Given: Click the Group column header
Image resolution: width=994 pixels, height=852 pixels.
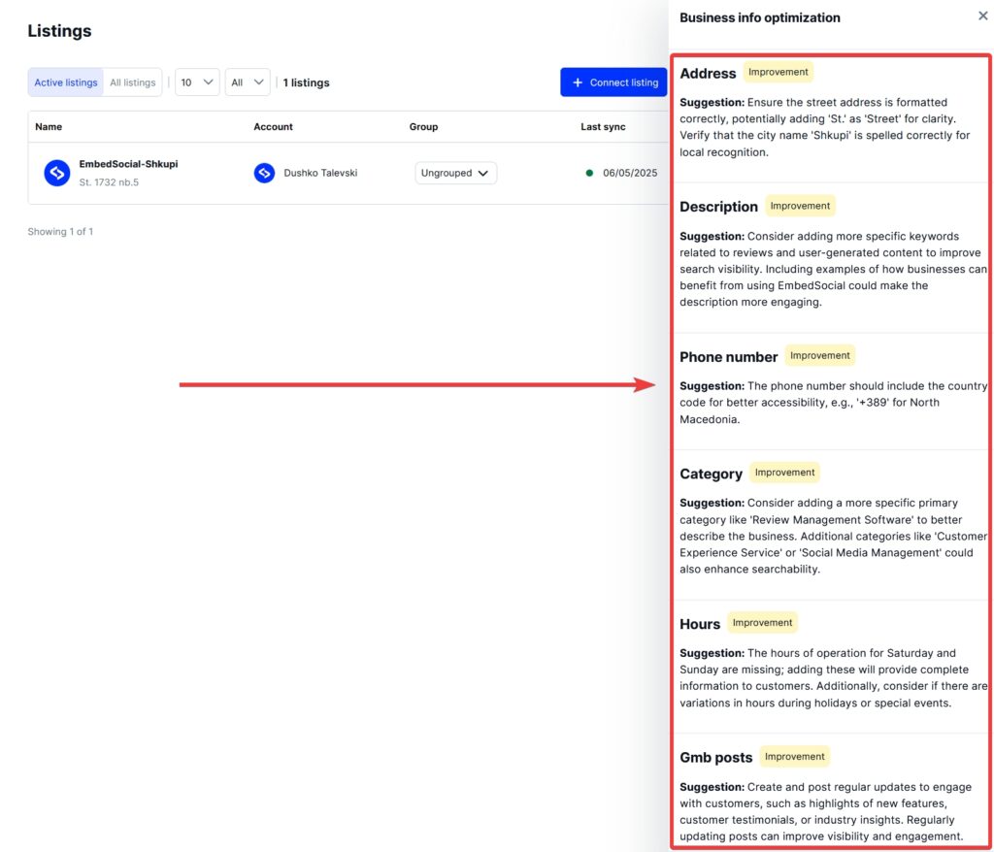Looking at the screenshot, I should pos(423,127).
